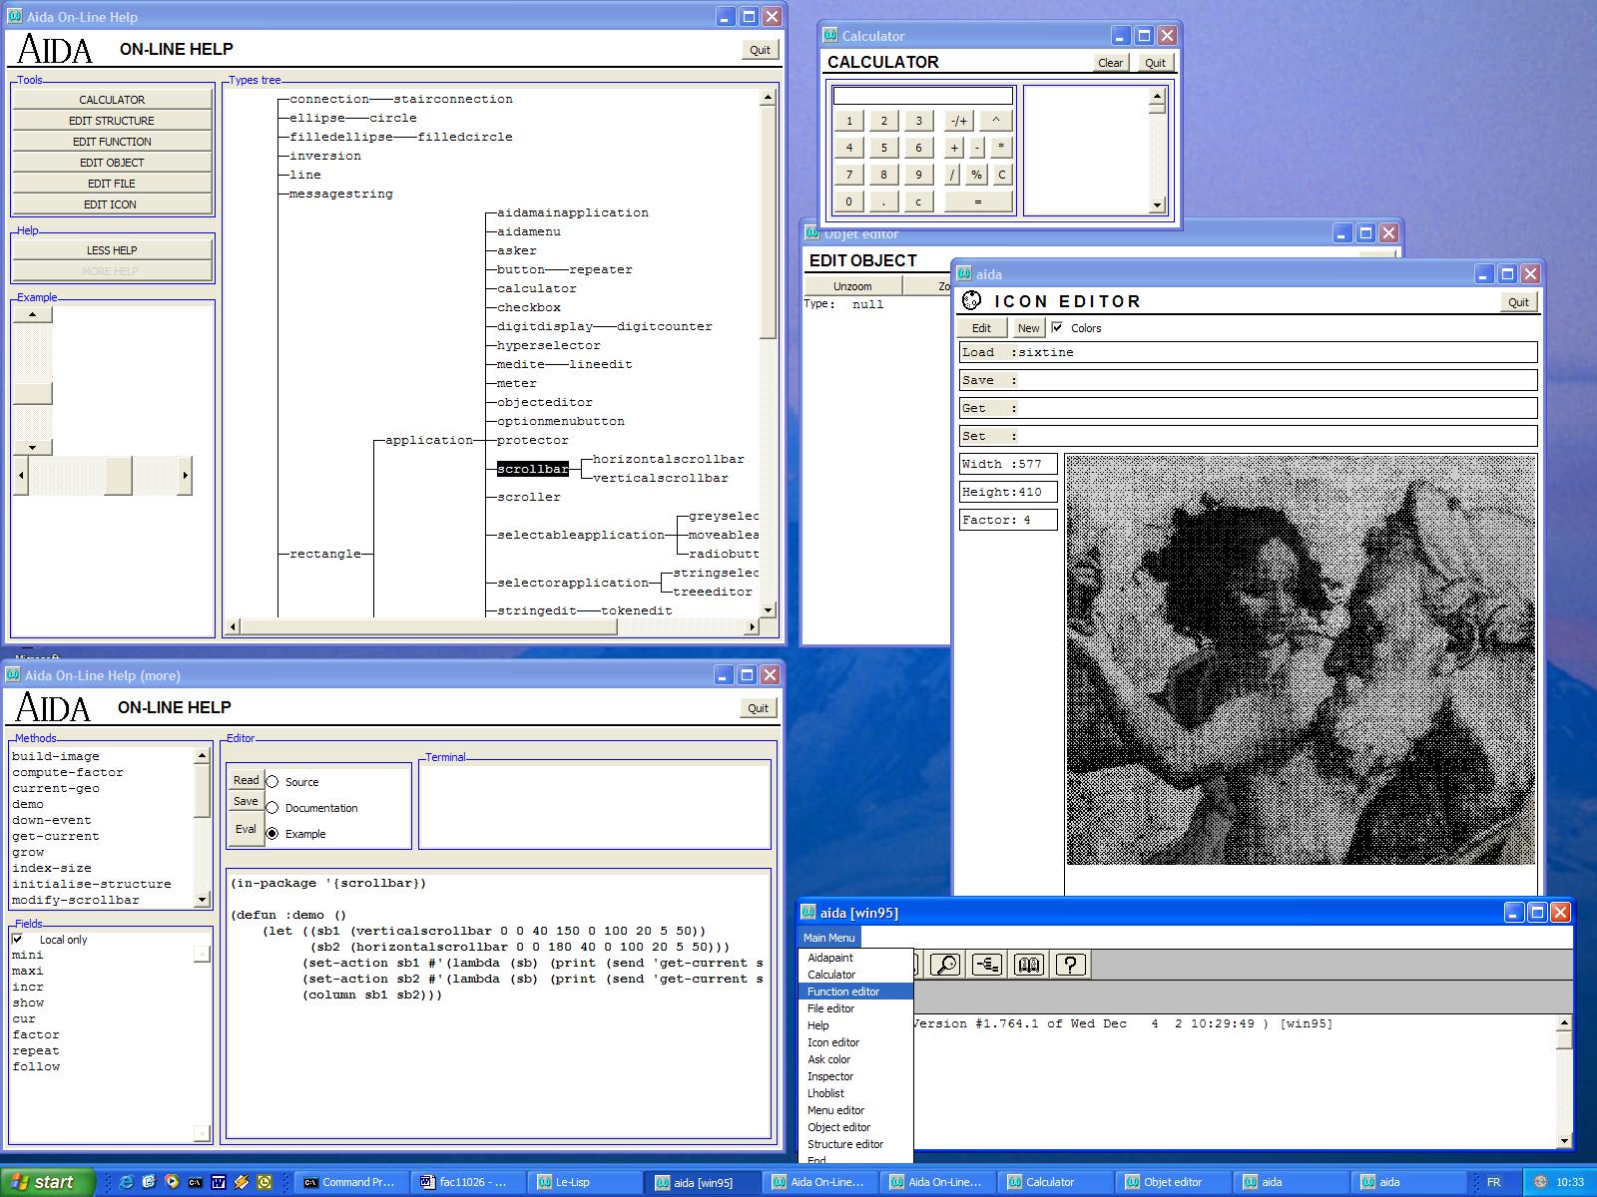The width and height of the screenshot is (1597, 1197).
Task: Click the tree structure icon in aida toolbar
Action: coord(987,964)
